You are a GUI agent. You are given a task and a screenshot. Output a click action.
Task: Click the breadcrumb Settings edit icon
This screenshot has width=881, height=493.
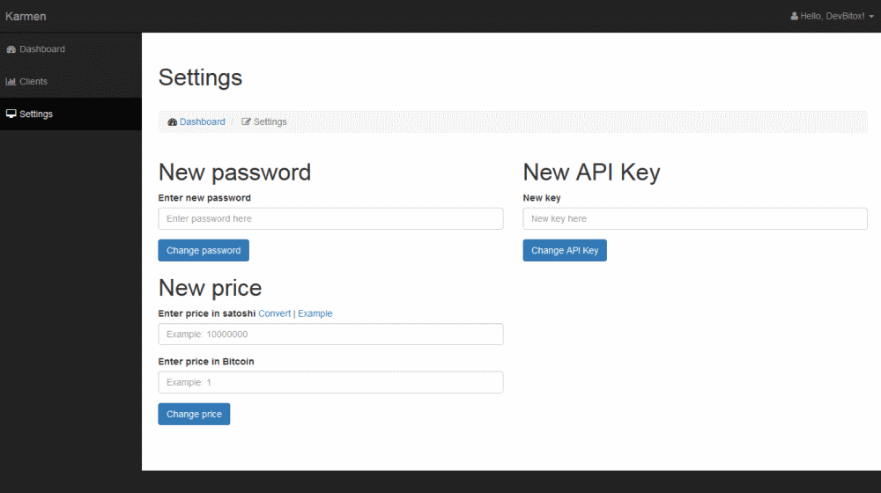246,122
